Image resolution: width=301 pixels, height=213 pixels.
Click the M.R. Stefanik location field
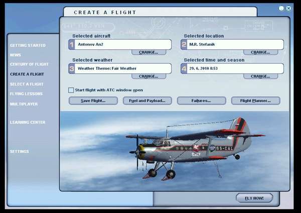[235, 44]
